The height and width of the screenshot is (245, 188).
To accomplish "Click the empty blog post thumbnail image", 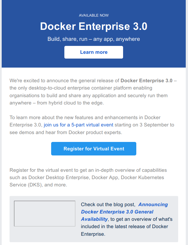I will click(x=45, y=213).
